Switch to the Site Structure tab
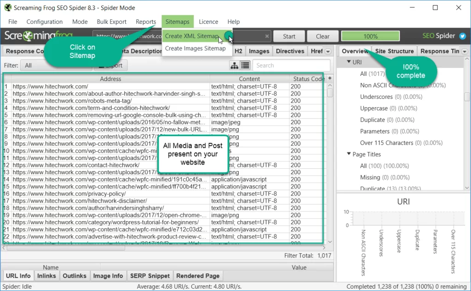This screenshot has width=471, height=291. [x=394, y=51]
